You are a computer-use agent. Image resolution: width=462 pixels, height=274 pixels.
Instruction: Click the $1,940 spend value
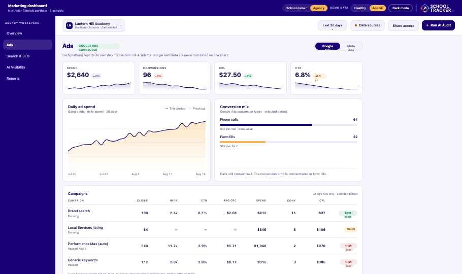click(260, 246)
